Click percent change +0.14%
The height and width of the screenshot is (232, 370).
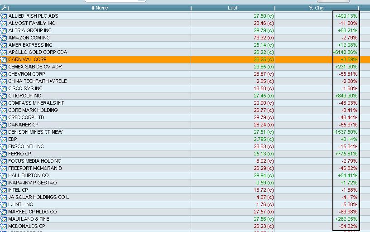click(349, 139)
